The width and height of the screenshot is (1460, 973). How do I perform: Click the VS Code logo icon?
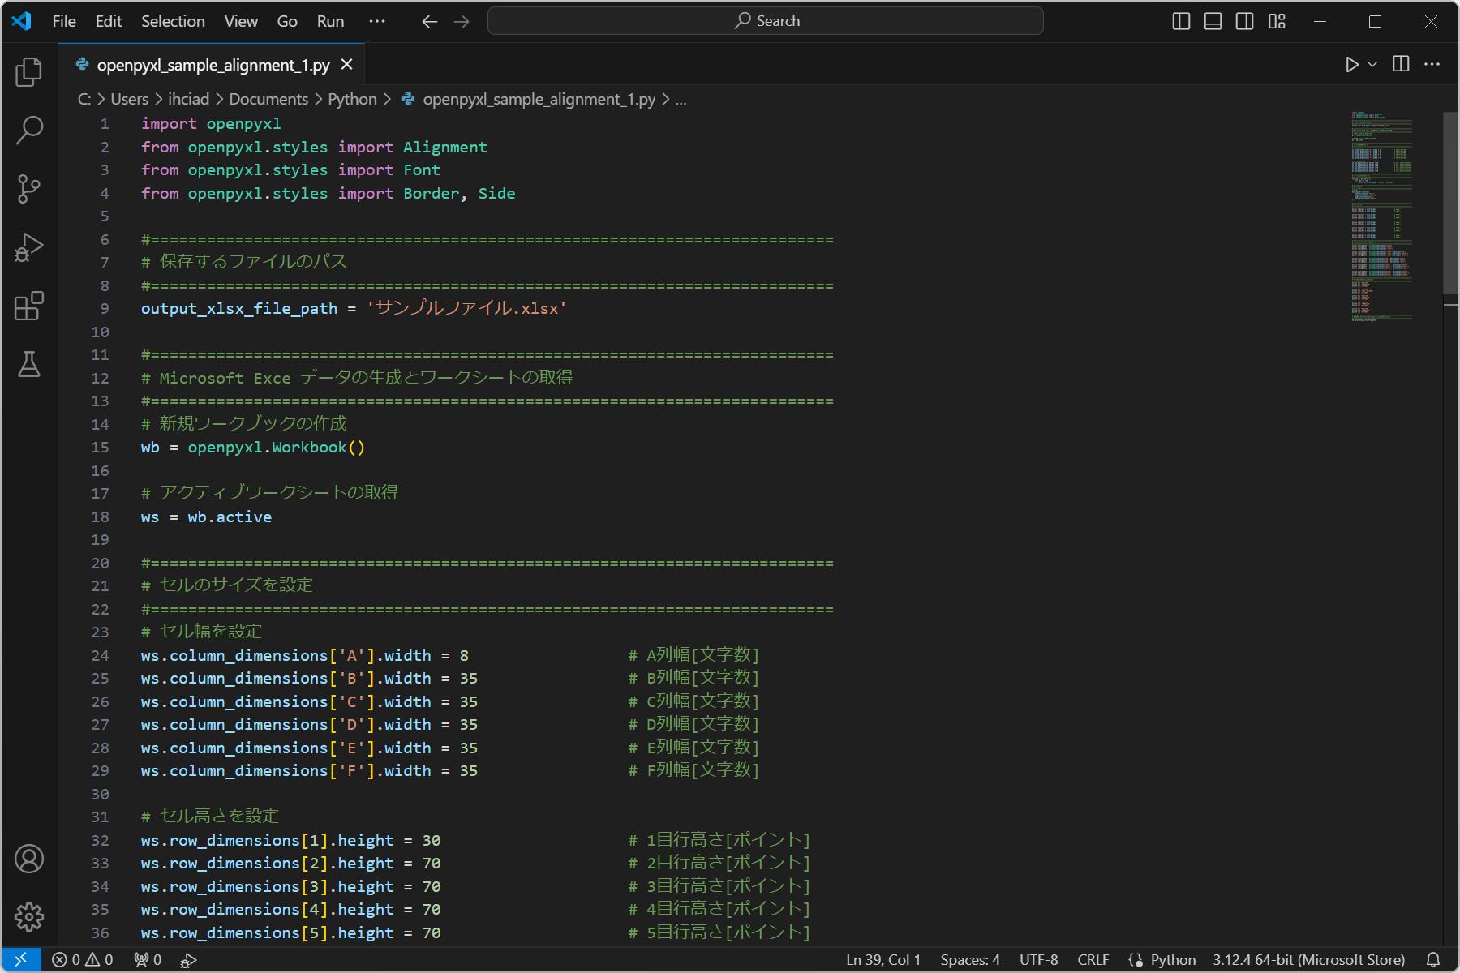pos(22,21)
